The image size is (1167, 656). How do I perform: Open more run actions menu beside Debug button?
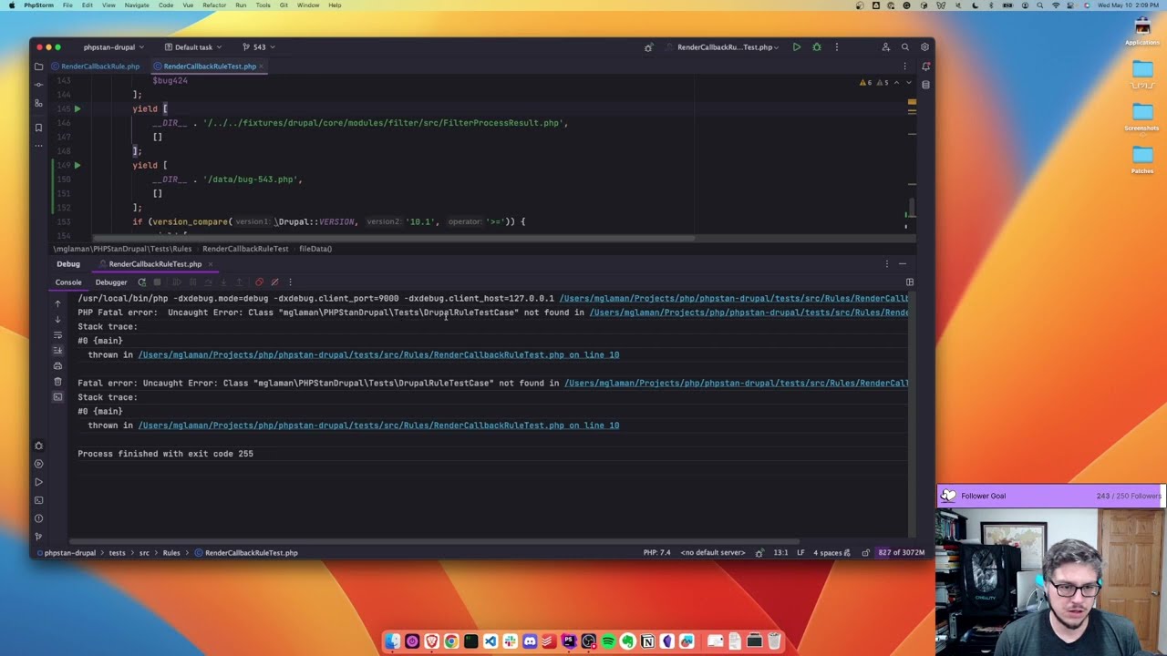(836, 47)
